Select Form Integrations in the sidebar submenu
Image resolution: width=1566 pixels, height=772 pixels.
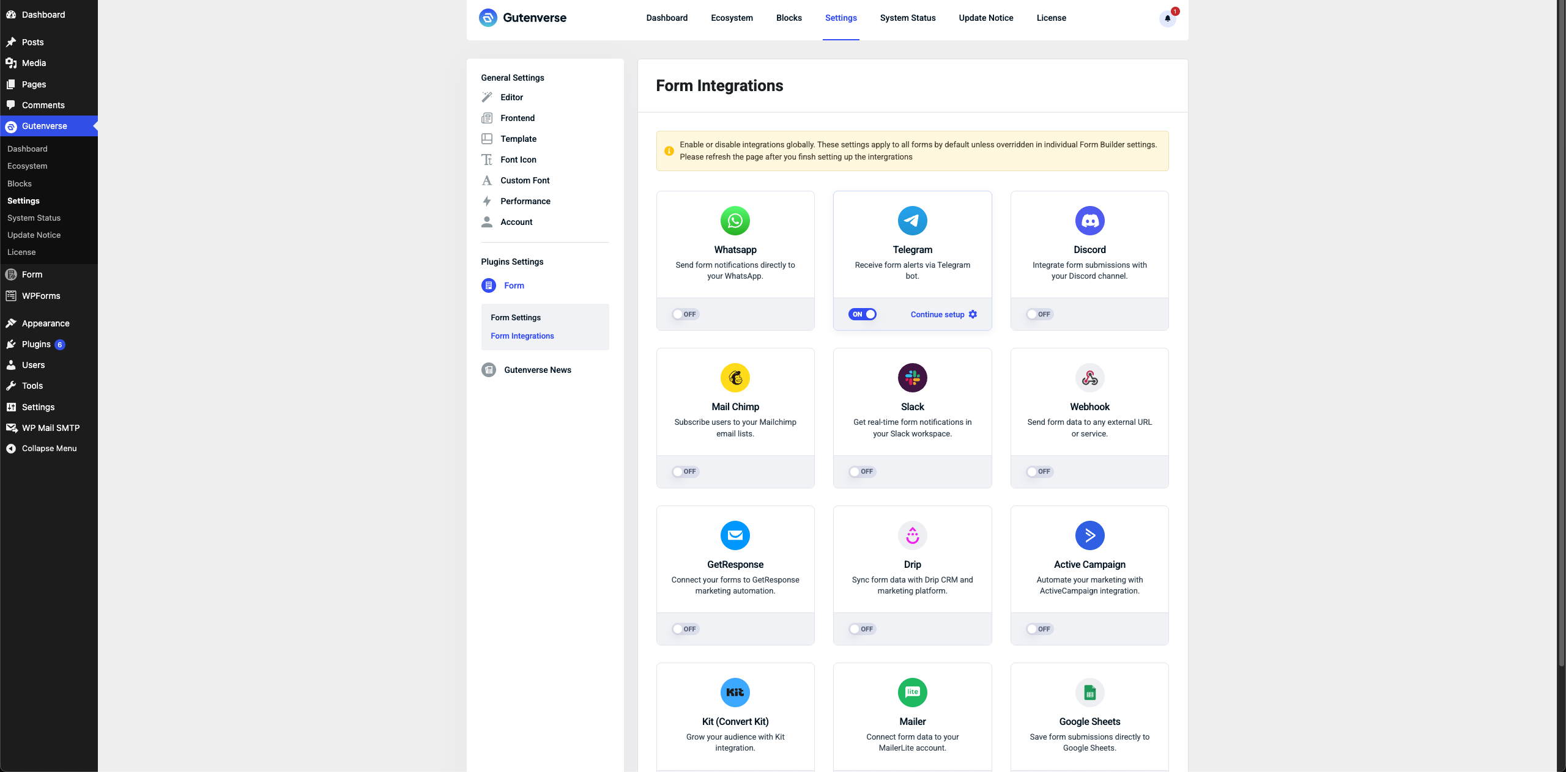coord(522,336)
